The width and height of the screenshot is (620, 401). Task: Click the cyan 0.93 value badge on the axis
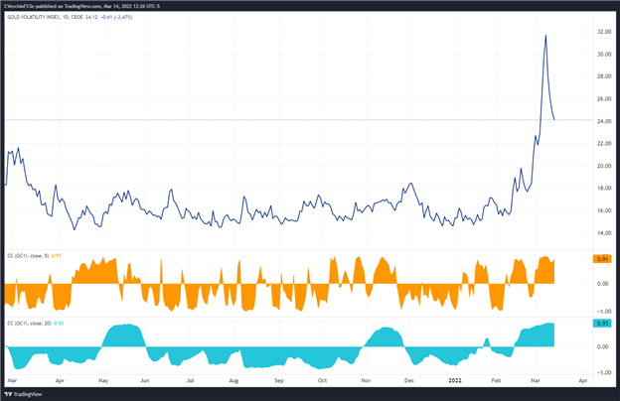coord(602,324)
